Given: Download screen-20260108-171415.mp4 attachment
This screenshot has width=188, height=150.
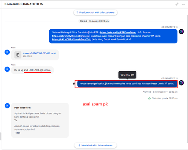Looking at the screenshot, I should click(x=39, y=53).
